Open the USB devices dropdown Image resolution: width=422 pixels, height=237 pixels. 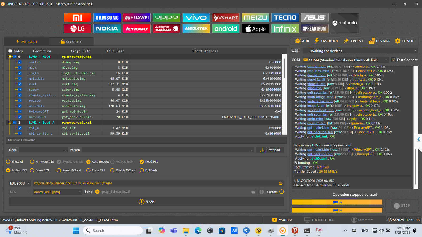[x=360, y=51]
